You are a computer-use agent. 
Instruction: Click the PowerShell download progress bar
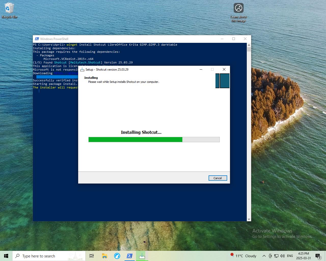pyautogui.click(x=57, y=77)
